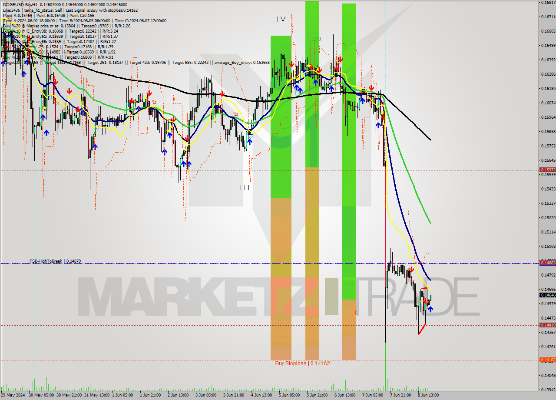Screen dimensions: 556x400
Task: Click the 2 Jun 13:00 time label
Action: 178,395
